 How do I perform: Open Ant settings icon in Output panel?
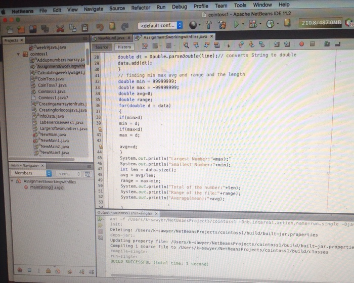101,238
